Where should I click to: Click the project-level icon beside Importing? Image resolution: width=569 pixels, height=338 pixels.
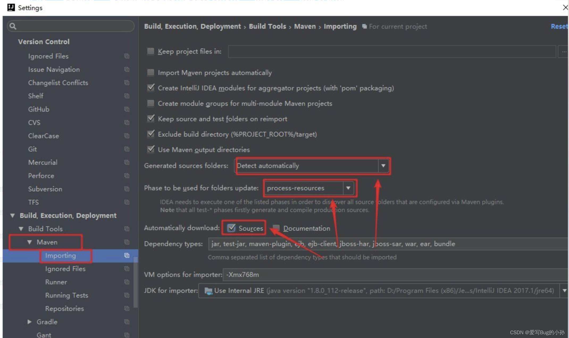[127, 255]
